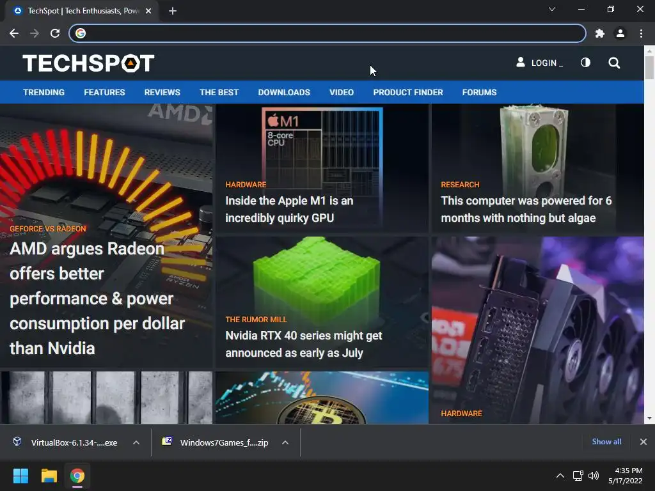Open Nvidia RTX 40 series article
Viewport: 655px width, 491px height.
[304, 344]
